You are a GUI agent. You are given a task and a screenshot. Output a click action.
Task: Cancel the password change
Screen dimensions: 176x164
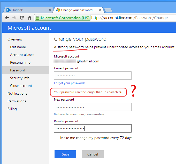[x=93, y=154]
